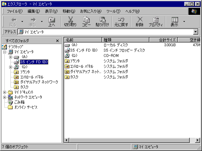Expand the (Q:) CD-ROM tree node

tap(10, 67)
